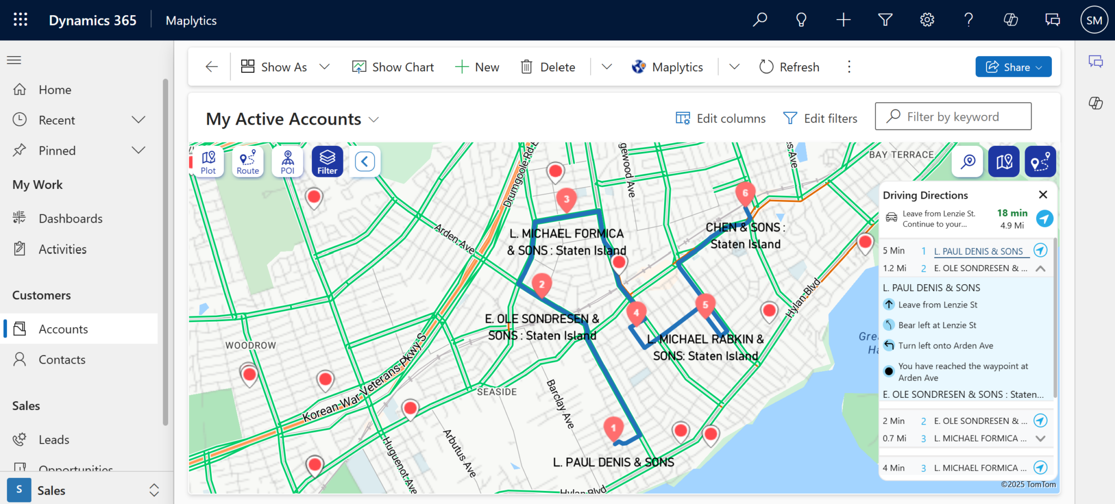Click the plus quick-create icon in the top bar
Image resolution: width=1115 pixels, height=504 pixels.
point(843,20)
